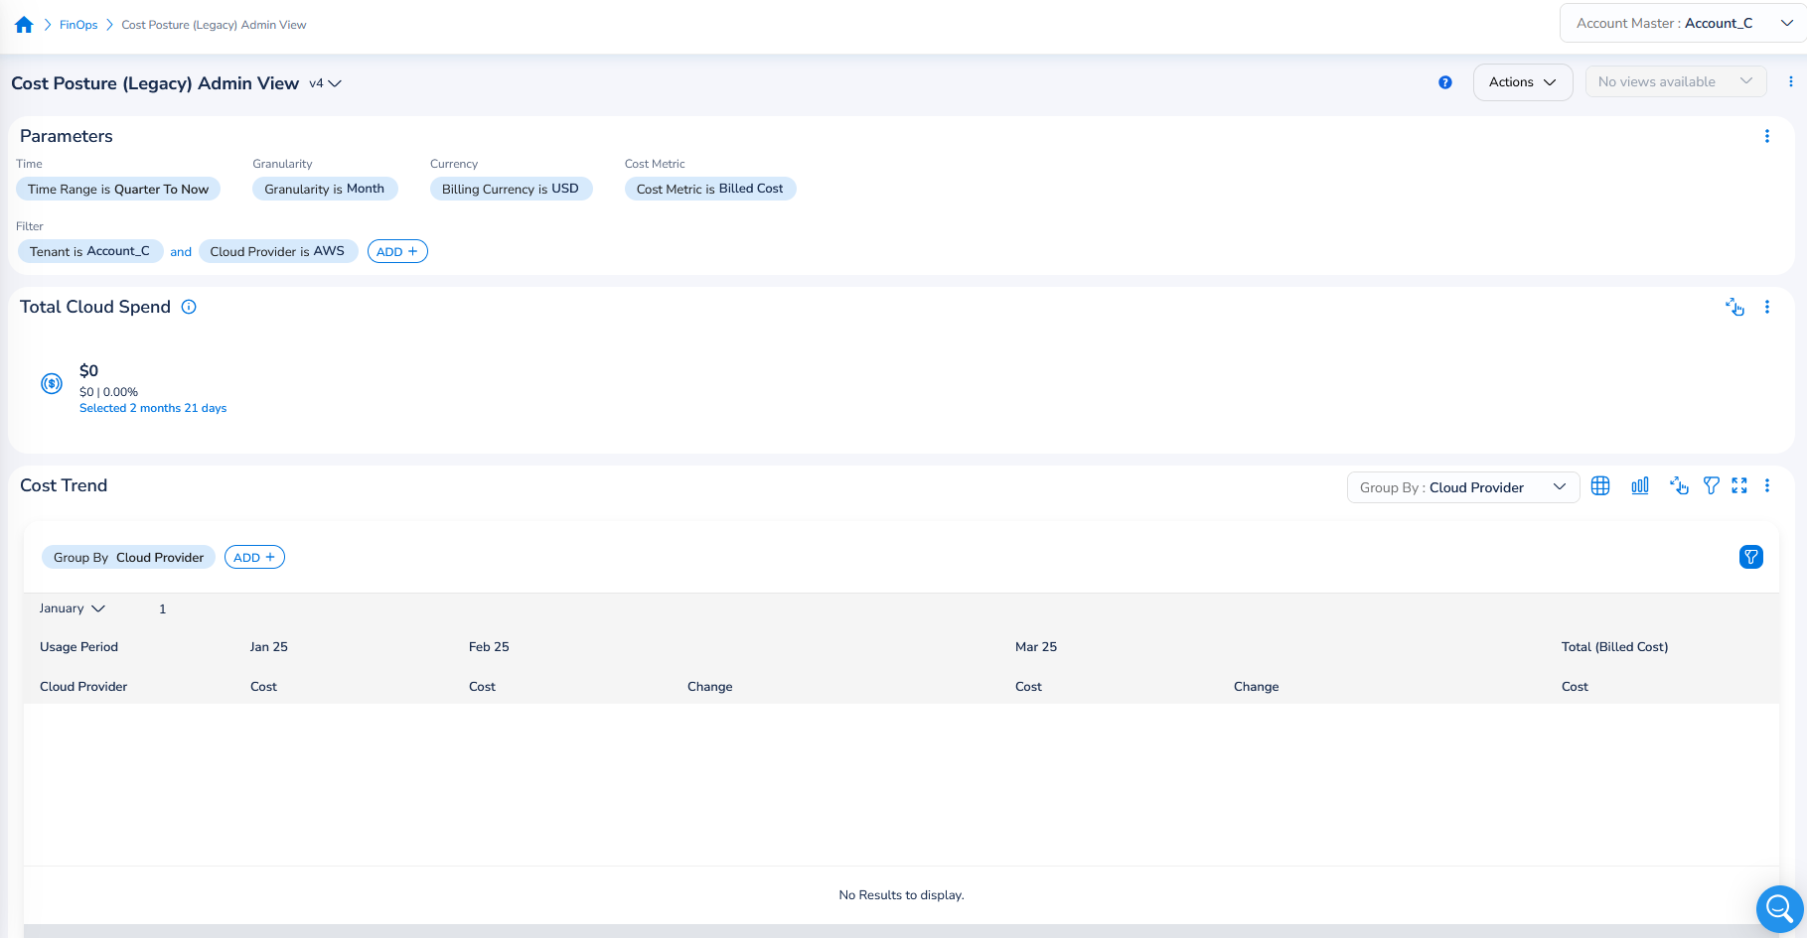Open the No views available dropdown
Image resolution: width=1807 pixels, height=938 pixels.
[x=1676, y=82]
